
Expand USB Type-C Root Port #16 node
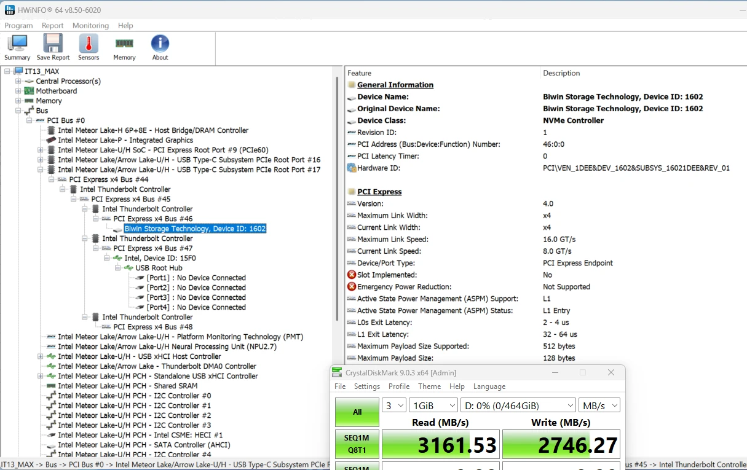[41, 160]
